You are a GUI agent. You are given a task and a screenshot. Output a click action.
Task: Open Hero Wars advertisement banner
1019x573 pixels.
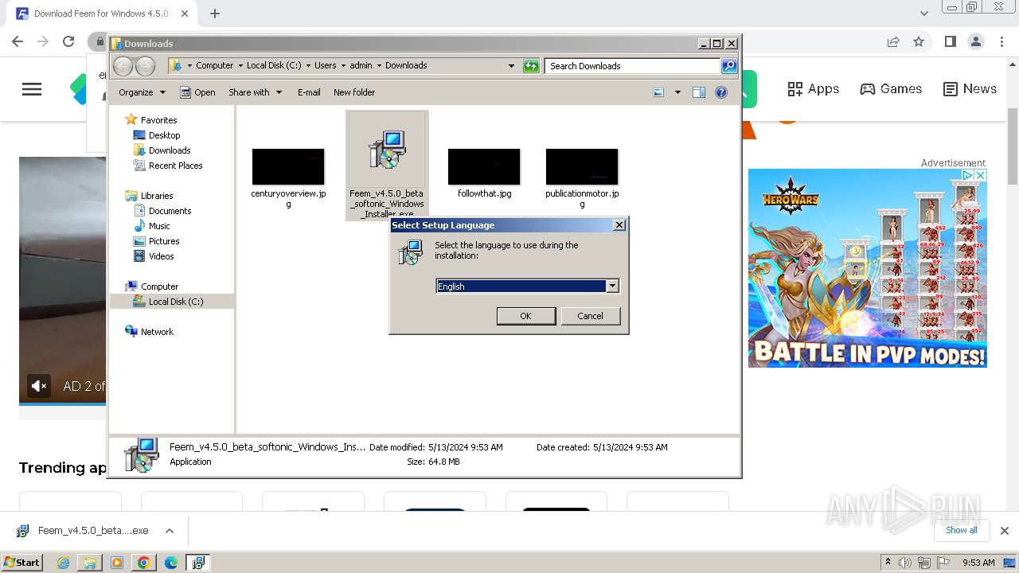867,268
